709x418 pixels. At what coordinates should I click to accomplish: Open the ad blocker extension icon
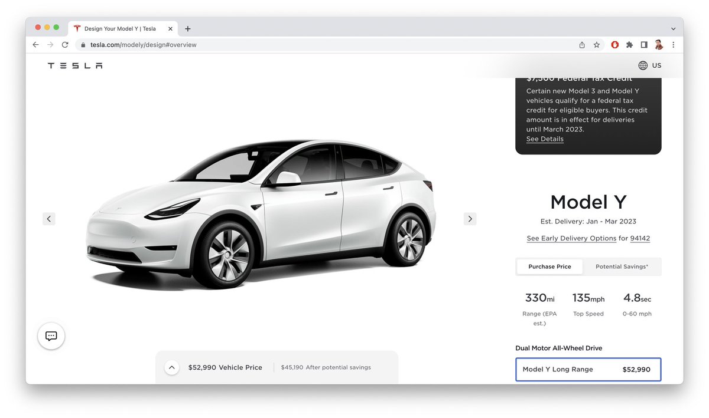point(614,44)
